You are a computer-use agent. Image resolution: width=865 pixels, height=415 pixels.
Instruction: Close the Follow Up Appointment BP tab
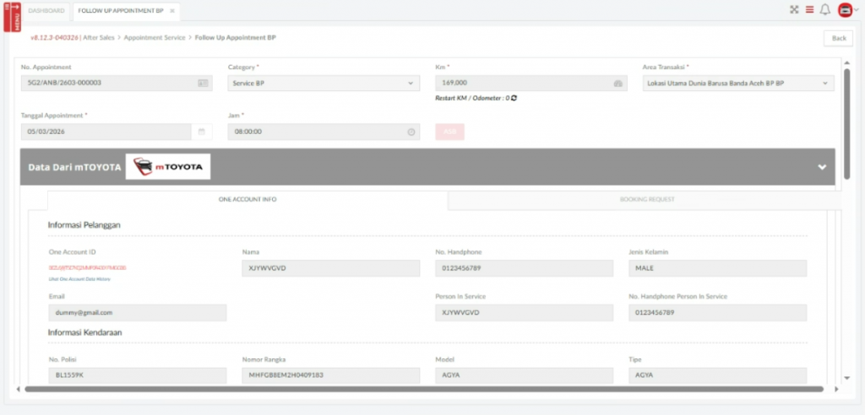coord(171,10)
